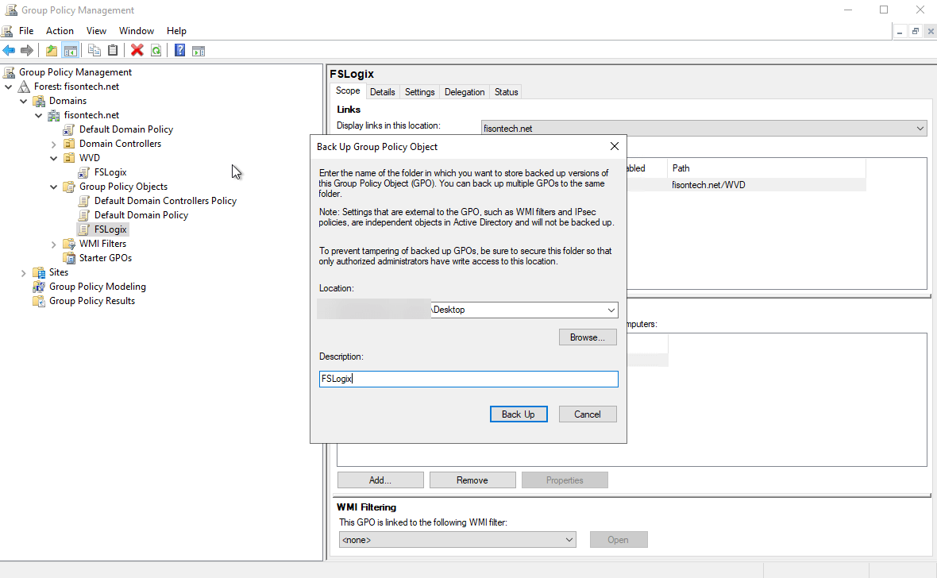Collapse the WVD tree node
This screenshot has width=937, height=578.
point(54,159)
